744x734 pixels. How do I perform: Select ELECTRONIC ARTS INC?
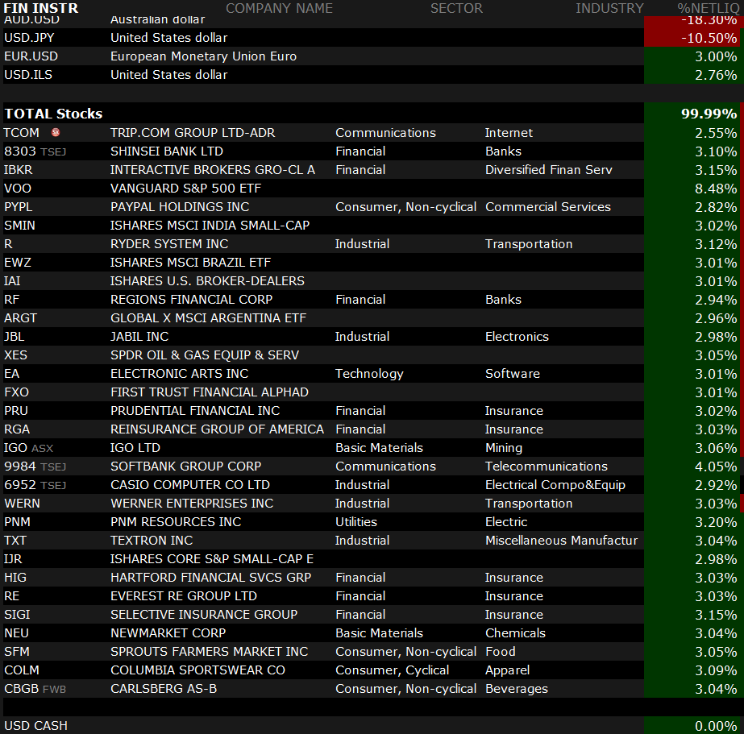coord(180,373)
